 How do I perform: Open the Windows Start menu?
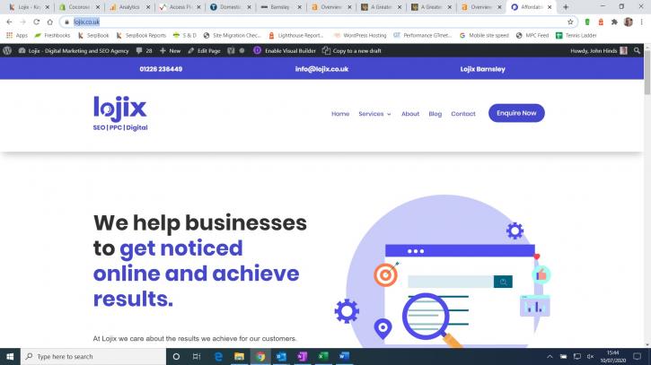coord(10,357)
